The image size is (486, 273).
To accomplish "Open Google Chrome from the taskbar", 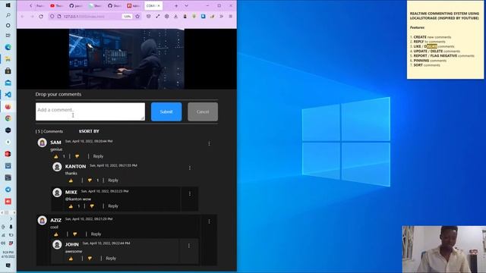I will click(8, 118).
